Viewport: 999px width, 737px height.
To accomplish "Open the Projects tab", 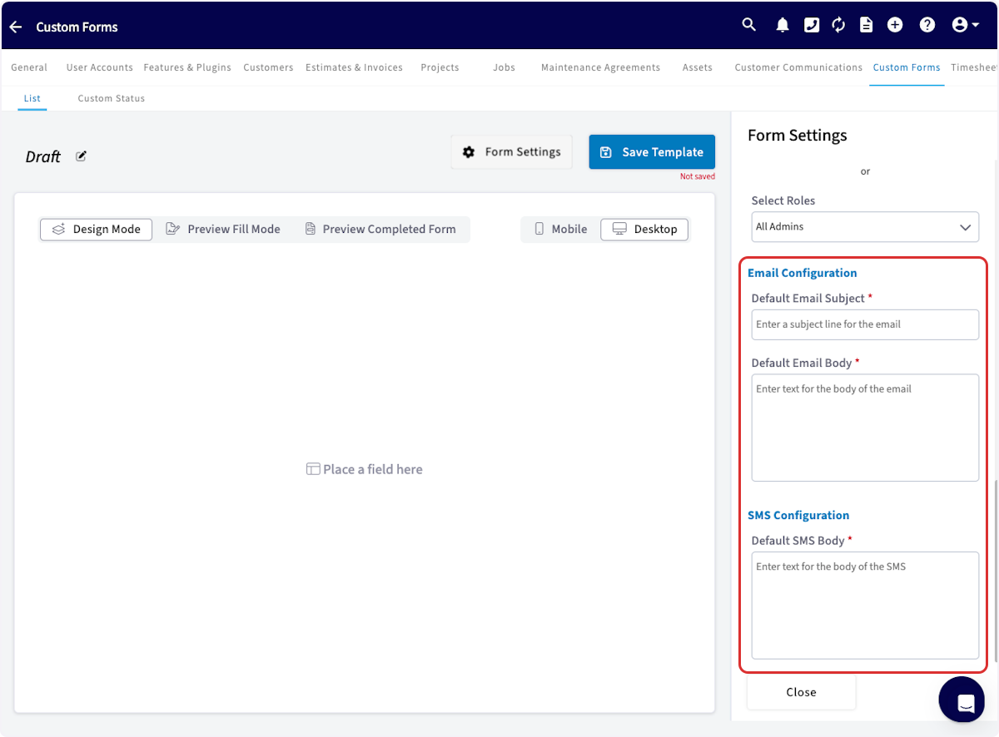I will tap(440, 68).
